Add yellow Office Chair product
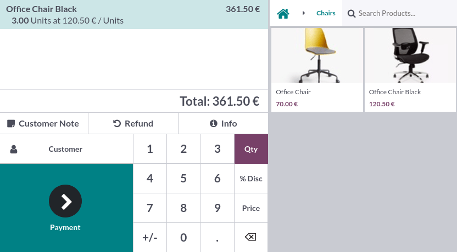The width and height of the screenshot is (457, 252). click(x=317, y=70)
